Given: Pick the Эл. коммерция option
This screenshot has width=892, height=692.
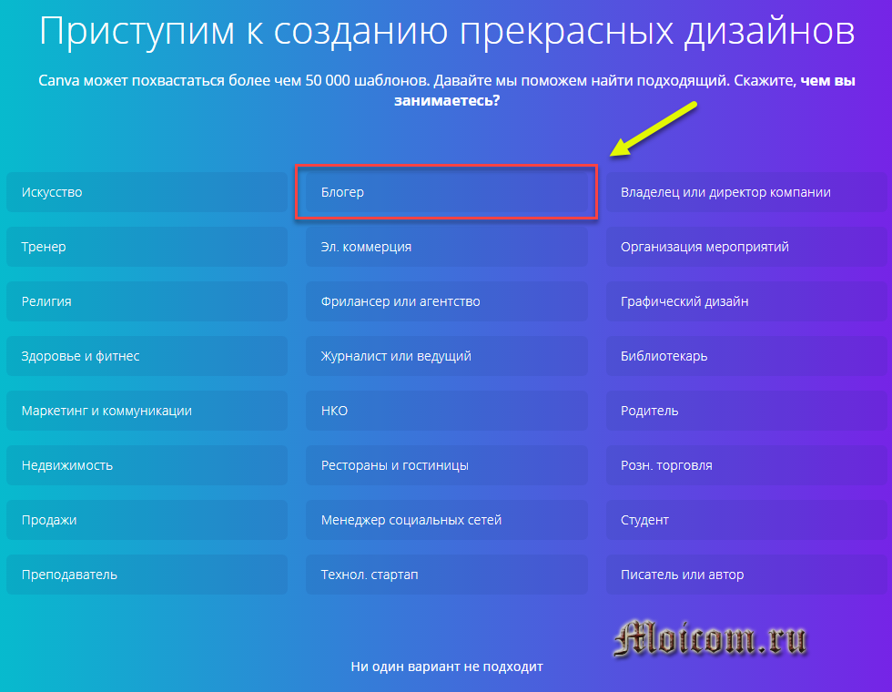Looking at the screenshot, I should click(446, 247).
